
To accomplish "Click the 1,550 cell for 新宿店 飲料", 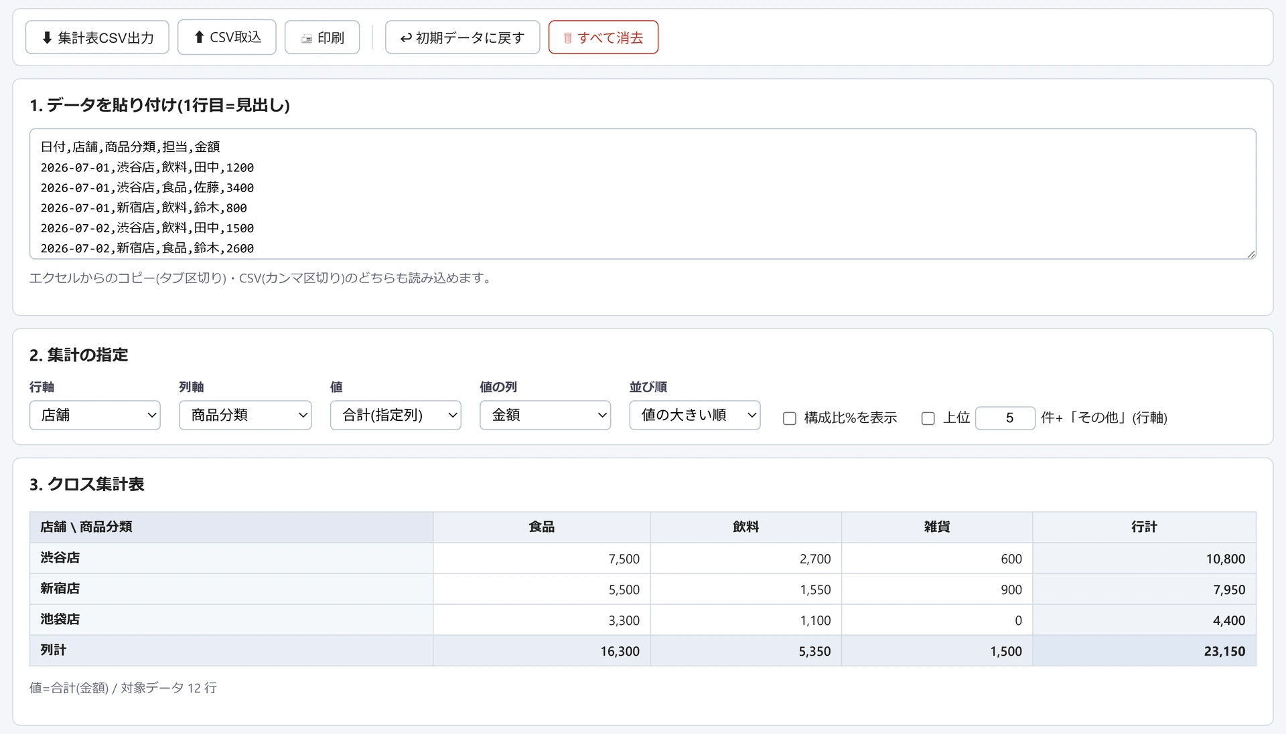I will (746, 589).
